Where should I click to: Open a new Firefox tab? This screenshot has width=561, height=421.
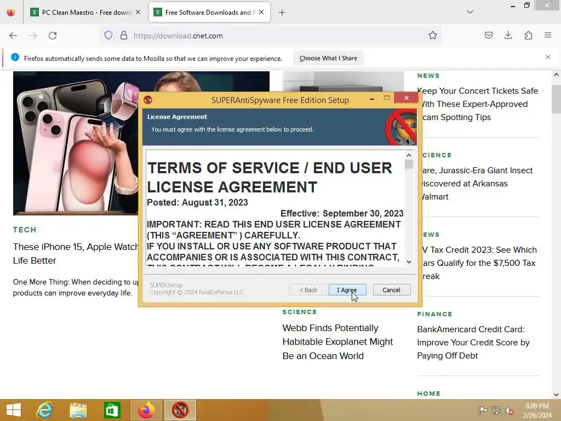(x=282, y=13)
